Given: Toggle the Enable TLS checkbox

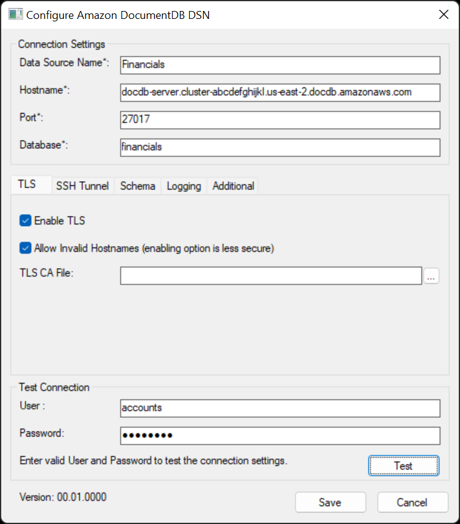Looking at the screenshot, I should coord(26,221).
